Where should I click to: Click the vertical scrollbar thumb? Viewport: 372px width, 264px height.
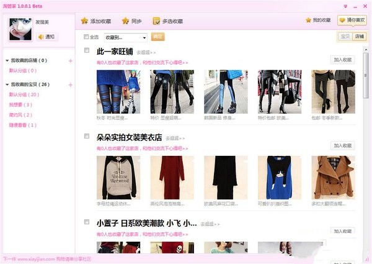pos(366,75)
